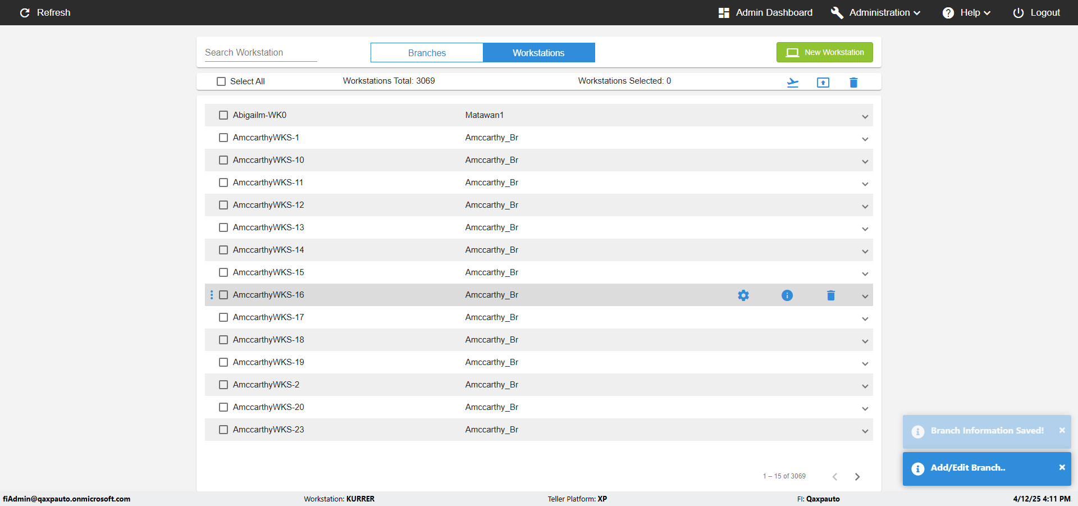Screen dimensions: 1078x506
Task: Click Workstation: KURRER in status bar
Action: click(x=339, y=499)
